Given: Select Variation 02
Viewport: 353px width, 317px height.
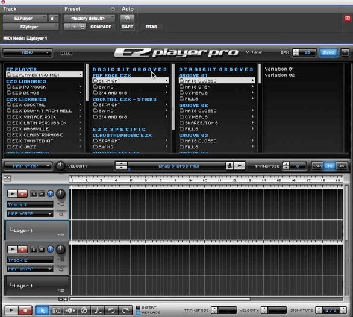Looking at the screenshot, I should tap(280, 75).
